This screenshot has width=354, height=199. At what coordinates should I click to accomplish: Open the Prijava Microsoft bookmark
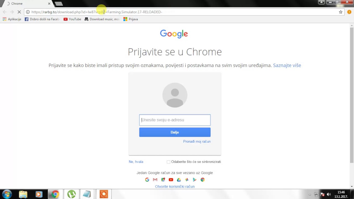tap(131, 19)
